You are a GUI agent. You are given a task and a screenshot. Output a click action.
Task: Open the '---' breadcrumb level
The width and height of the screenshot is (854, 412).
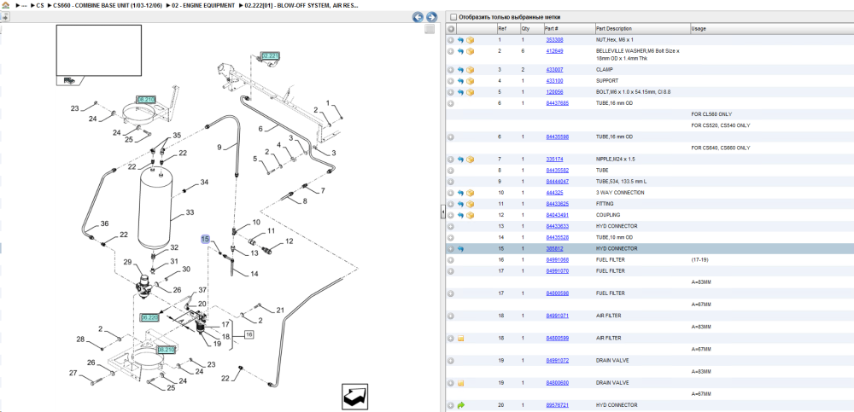24,5
